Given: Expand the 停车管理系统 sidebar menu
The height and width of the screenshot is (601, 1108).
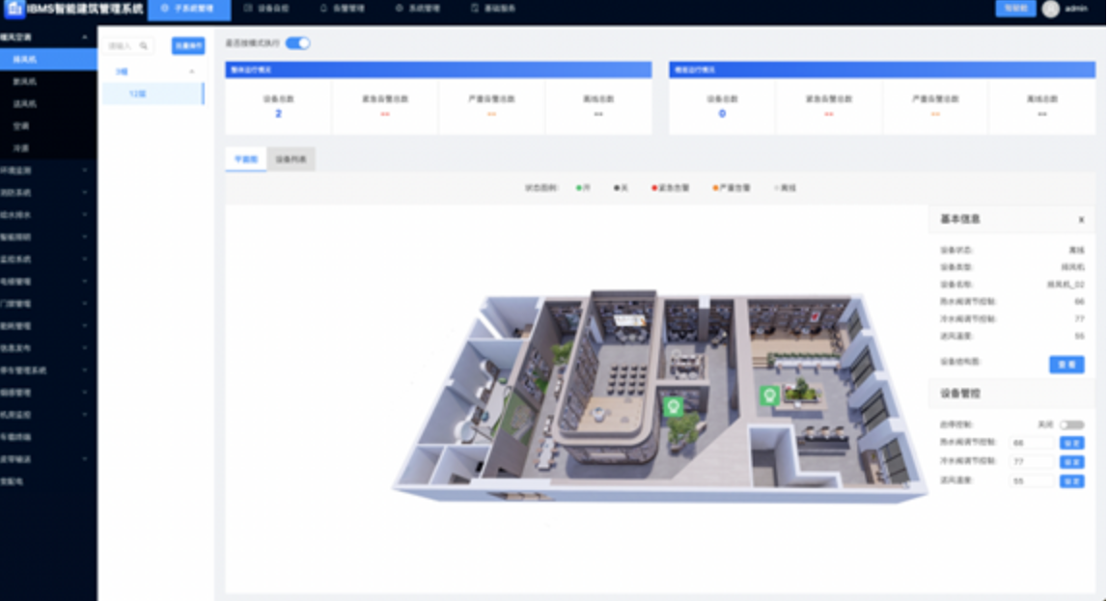Looking at the screenshot, I should 85,369.
